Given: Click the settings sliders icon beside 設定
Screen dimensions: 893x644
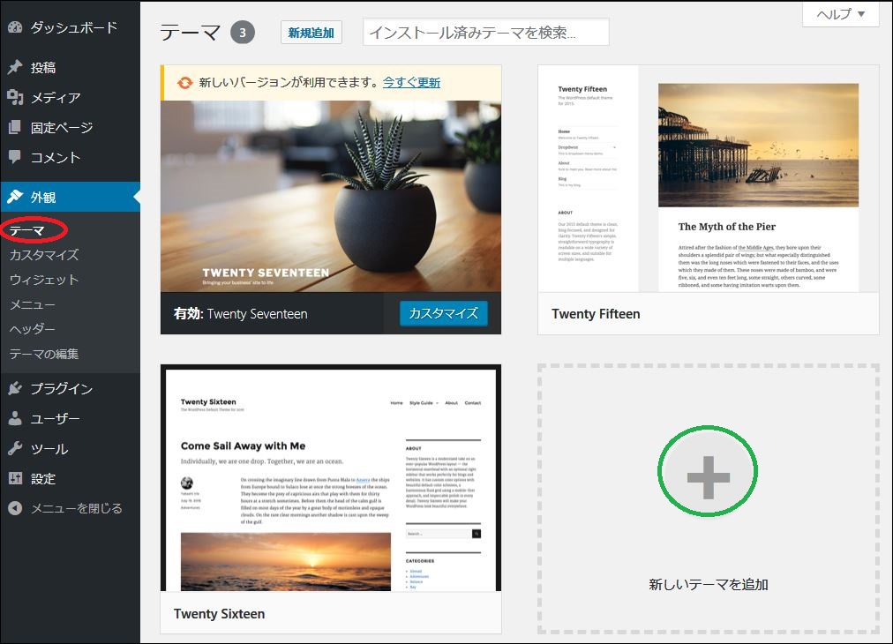Looking at the screenshot, I should click(x=15, y=478).
